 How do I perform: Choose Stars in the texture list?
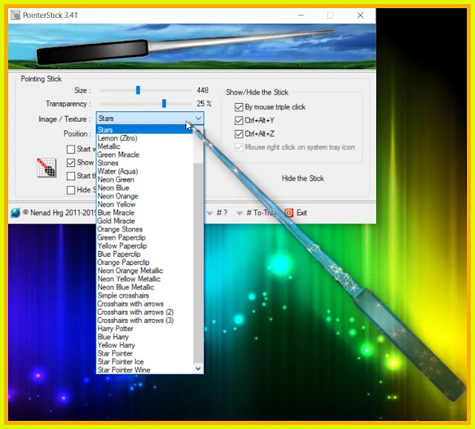[x=145, y=130]
